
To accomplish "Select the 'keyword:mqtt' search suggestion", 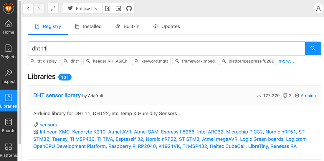I will coord(151,61).
